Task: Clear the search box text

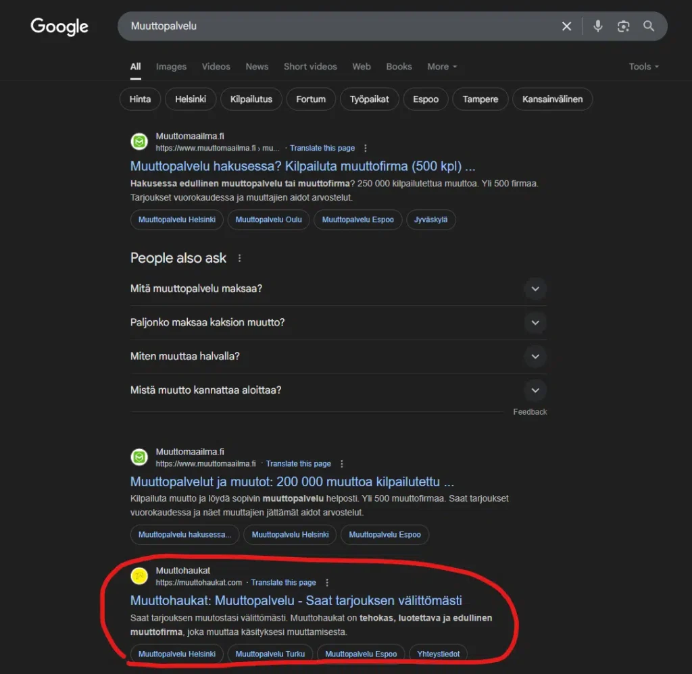Action: (566, 26)
